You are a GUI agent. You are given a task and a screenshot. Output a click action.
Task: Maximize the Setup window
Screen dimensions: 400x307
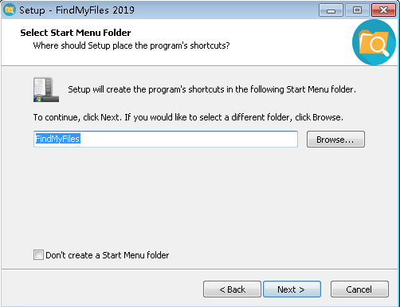click(x=357, y=10)
